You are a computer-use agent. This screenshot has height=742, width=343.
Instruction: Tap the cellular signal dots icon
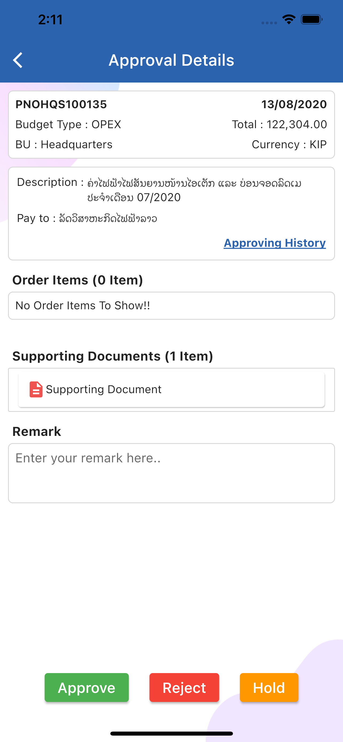coord(269,23)
